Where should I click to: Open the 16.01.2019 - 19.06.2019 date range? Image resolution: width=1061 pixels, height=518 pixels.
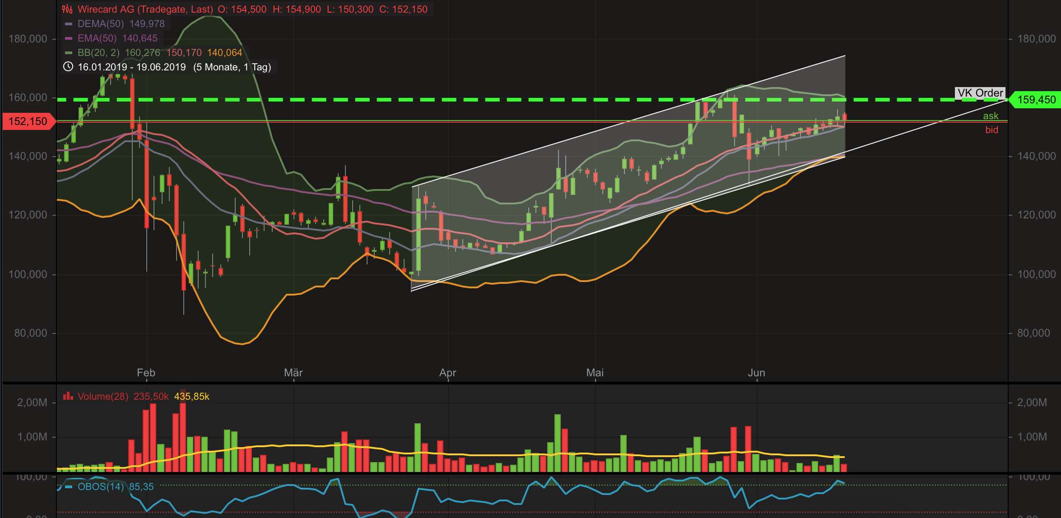[x=132, y=67]
